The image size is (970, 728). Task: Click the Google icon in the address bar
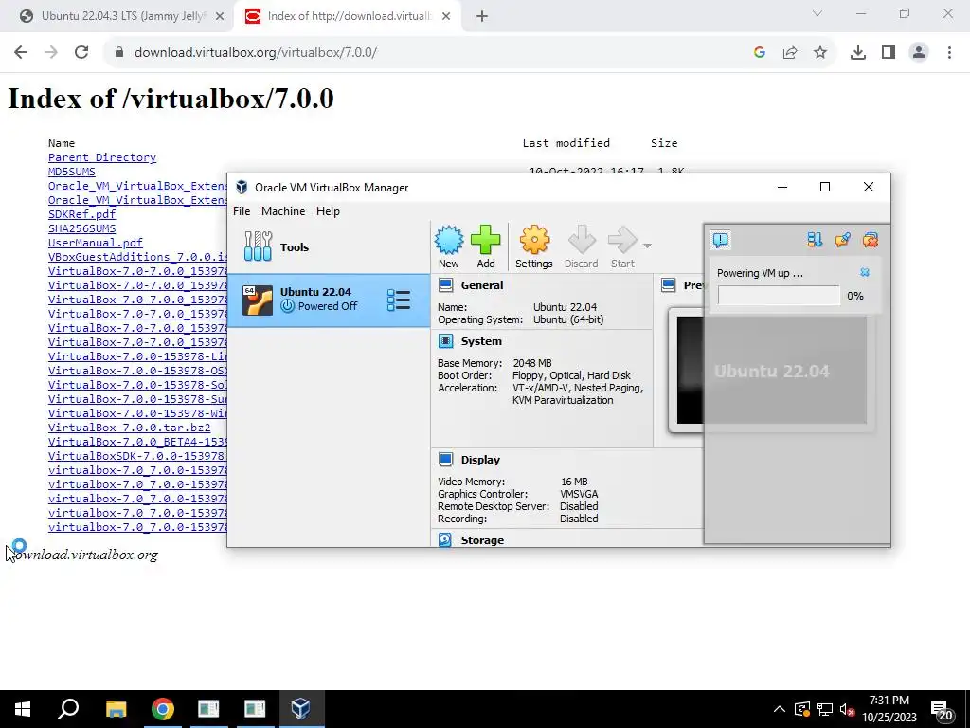(760, 53)
